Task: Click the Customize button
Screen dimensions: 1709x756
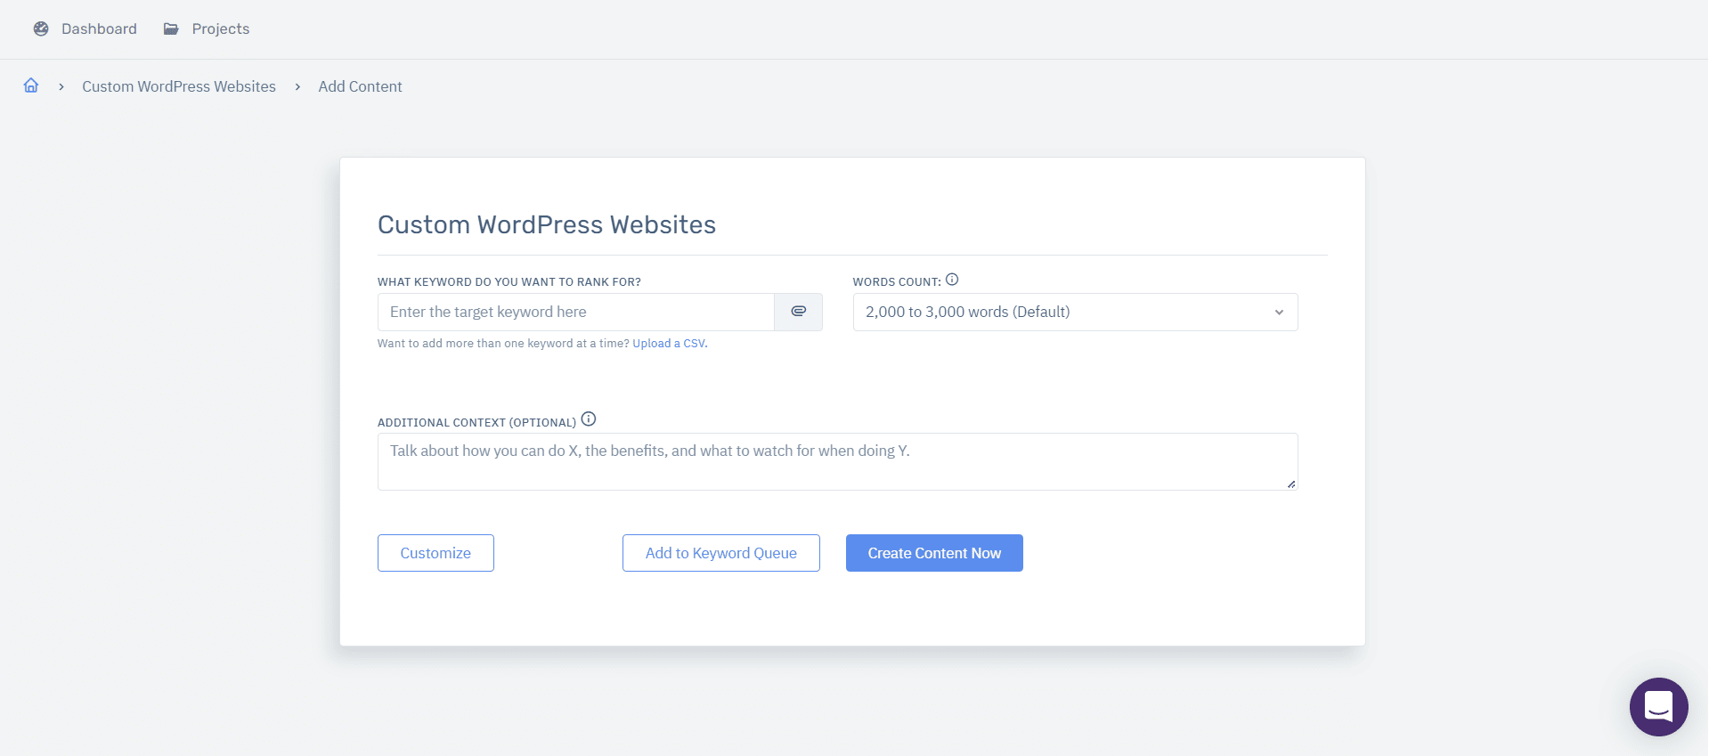Action: coord(435,553)
